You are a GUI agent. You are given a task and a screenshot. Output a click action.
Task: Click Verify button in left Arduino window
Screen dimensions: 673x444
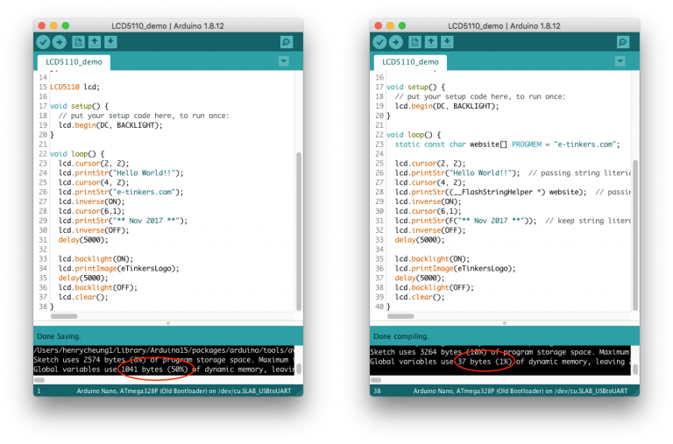[x=43, y=42]
